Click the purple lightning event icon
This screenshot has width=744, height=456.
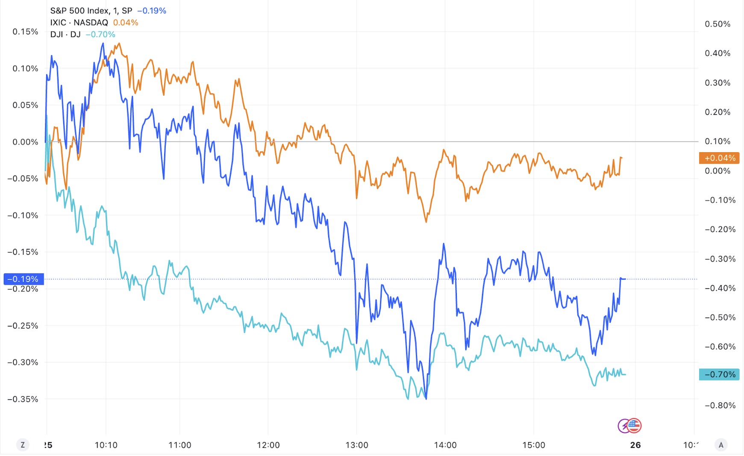624,426
